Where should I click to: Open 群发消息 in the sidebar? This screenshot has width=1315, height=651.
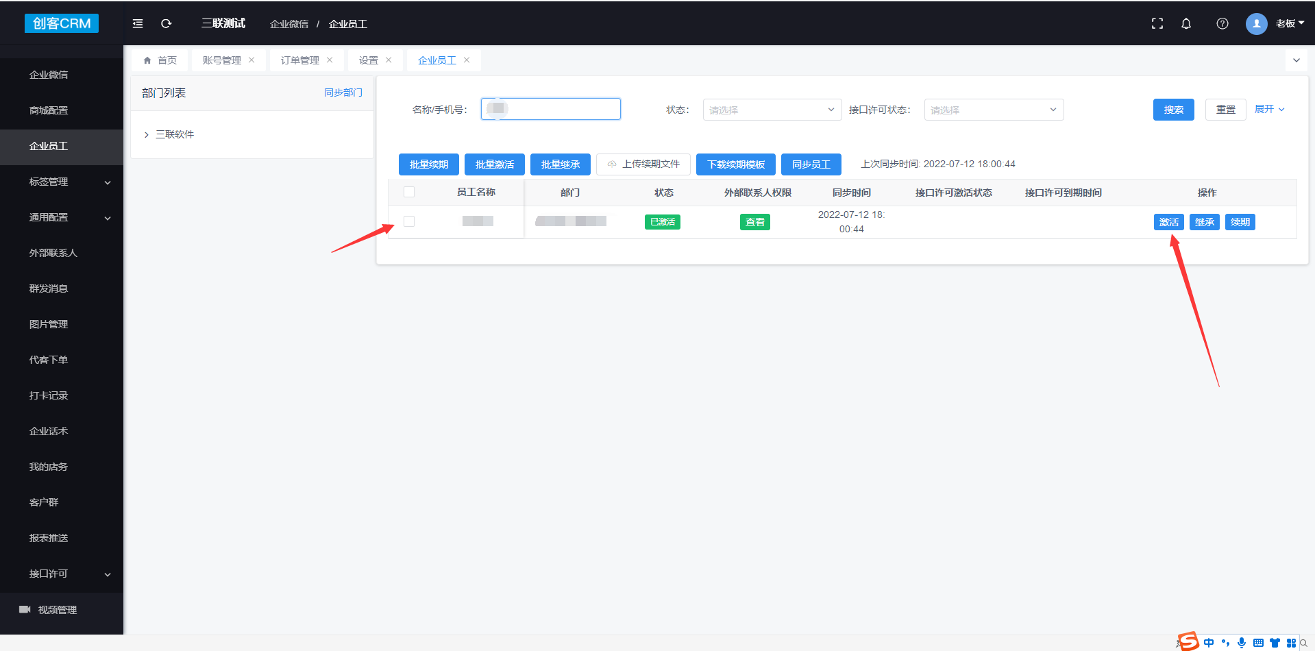pyautogui.click(x=62, y=288)
